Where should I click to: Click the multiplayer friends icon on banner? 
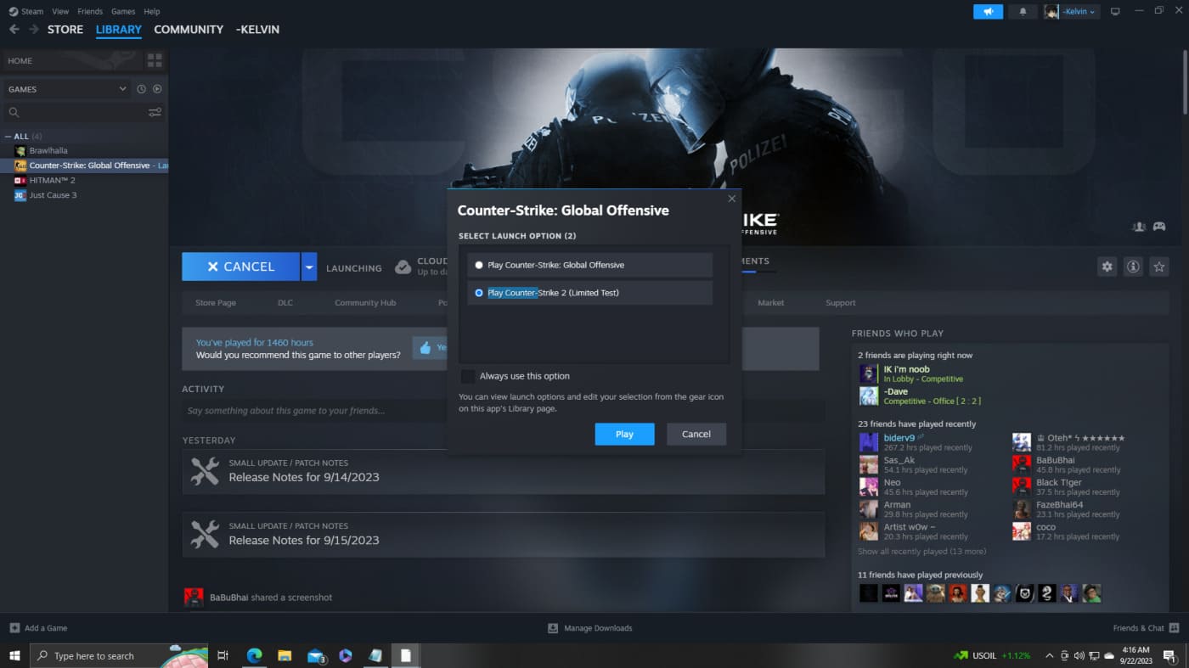1138,227
